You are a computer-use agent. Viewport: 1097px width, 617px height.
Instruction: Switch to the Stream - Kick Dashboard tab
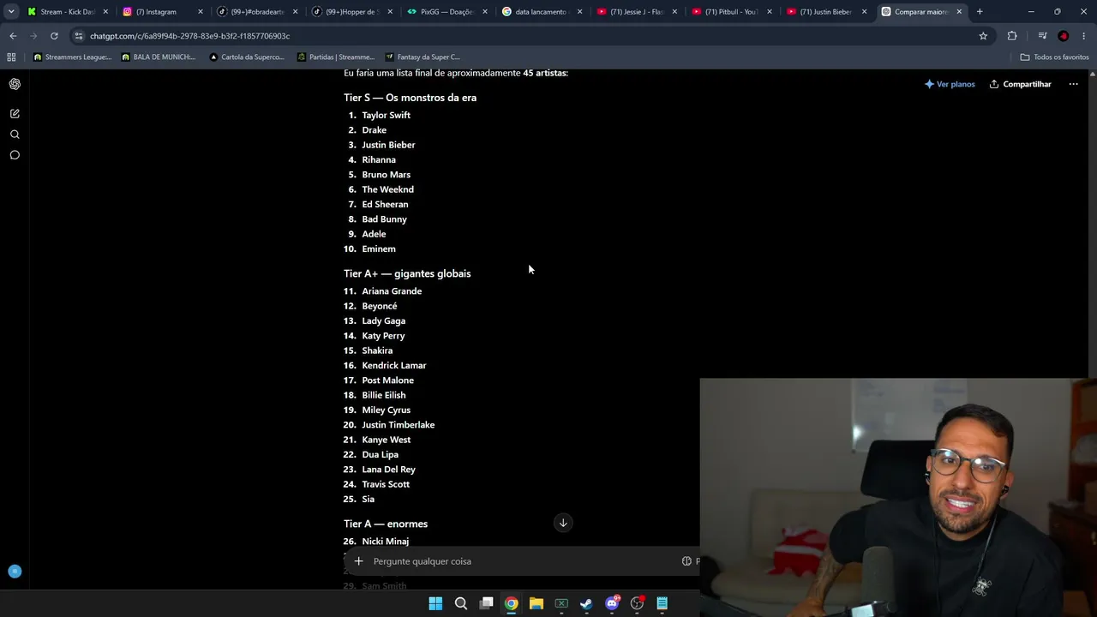(x=68, y=12)
